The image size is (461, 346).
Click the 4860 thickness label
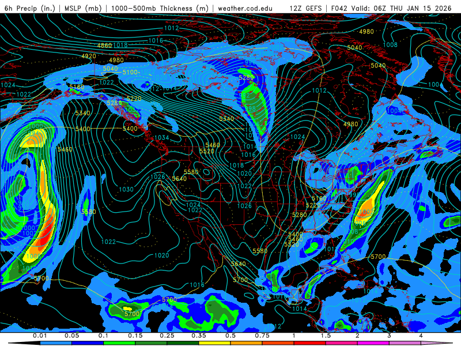pyautogui.click(x=105, y=46)
